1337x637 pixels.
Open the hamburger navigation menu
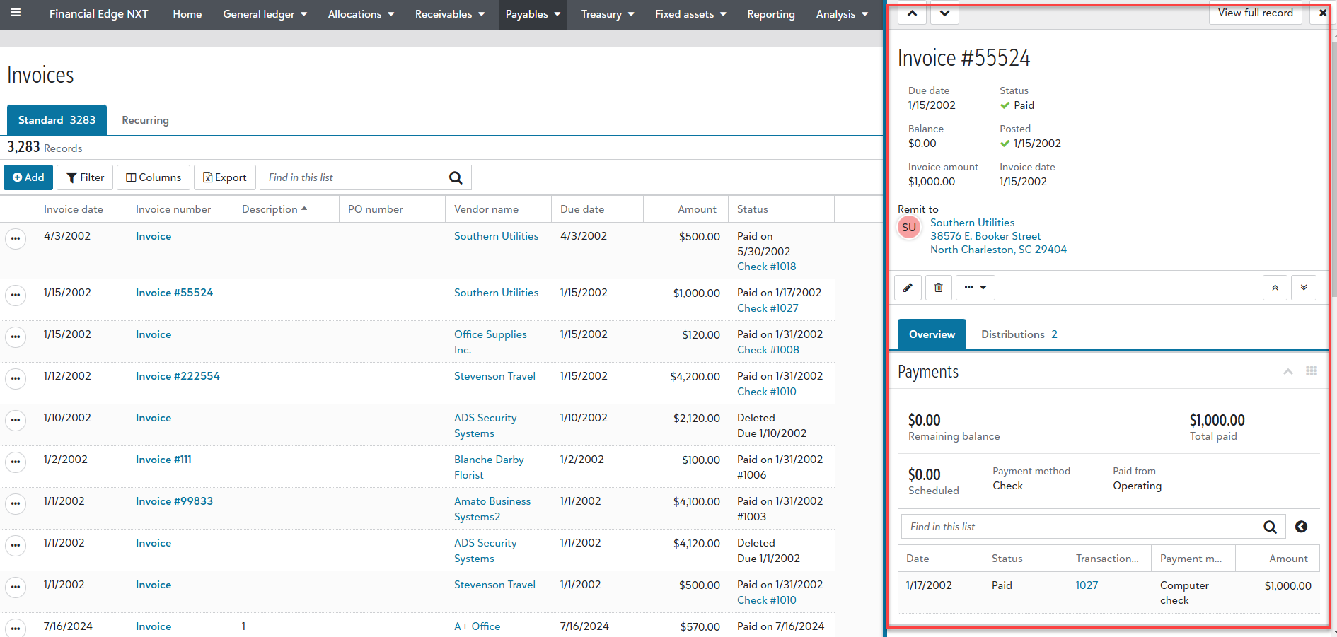pyautogui.click(x=16, y=13)
